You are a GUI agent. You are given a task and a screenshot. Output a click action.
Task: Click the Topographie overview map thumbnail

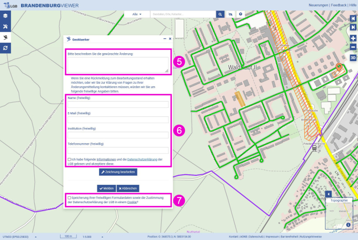click(339, 213)
